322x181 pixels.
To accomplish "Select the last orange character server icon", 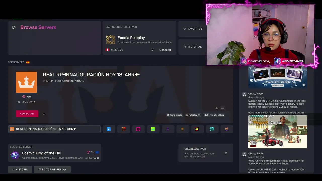I will (x=227, y=129).
